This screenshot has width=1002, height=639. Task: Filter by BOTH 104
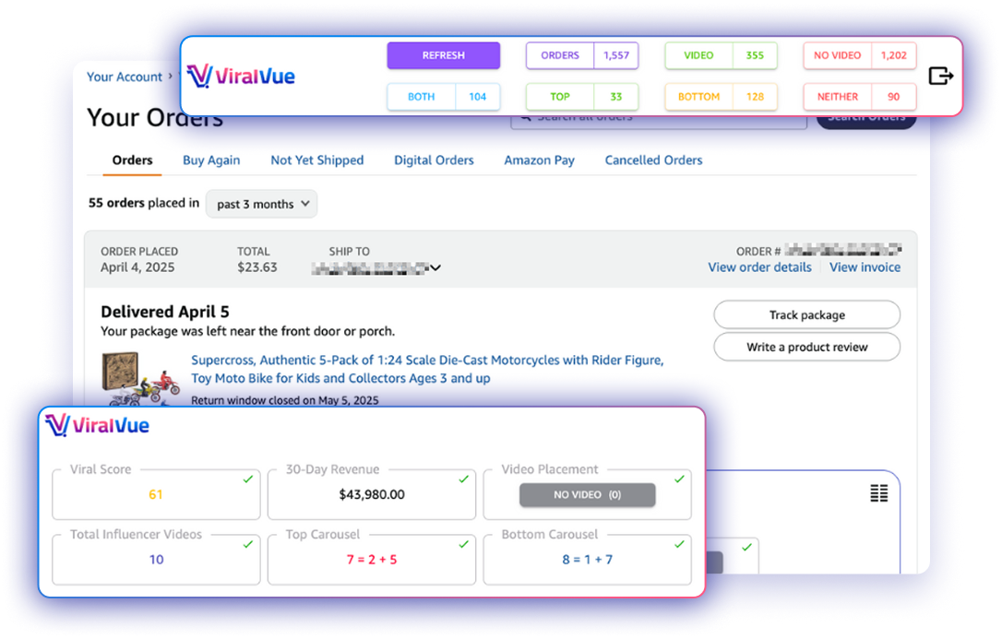pyautogui.click(x=443, y=97)
